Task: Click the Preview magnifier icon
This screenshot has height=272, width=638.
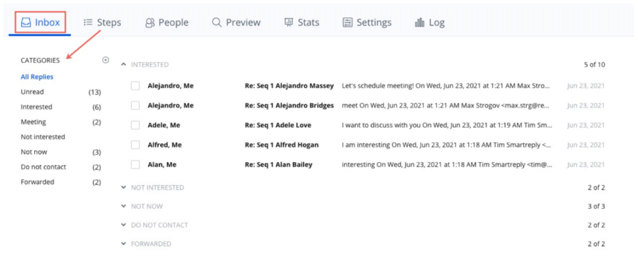Action: [x=217, y=22]
